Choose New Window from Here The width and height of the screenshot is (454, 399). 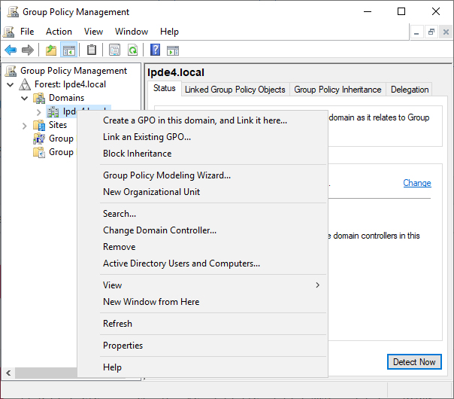202,302
